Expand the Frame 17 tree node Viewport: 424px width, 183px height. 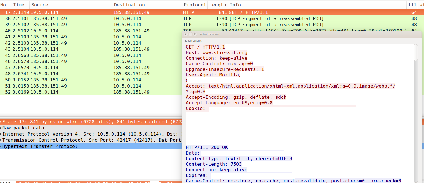[1, 122]
